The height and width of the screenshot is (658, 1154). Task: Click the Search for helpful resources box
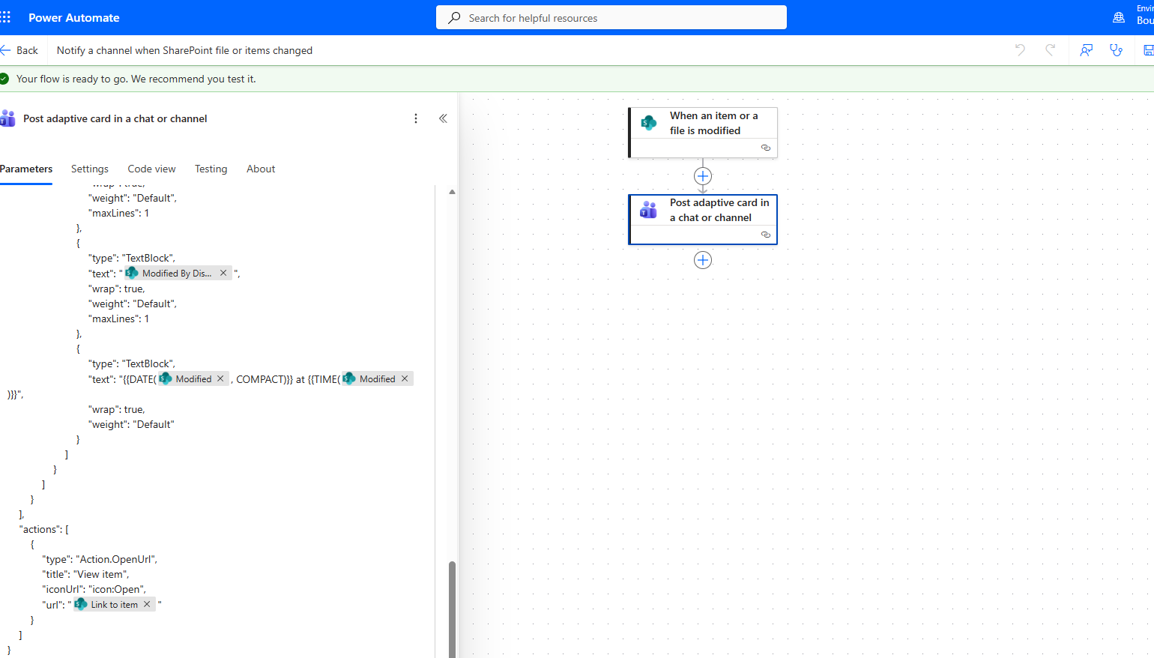point(611,18)
